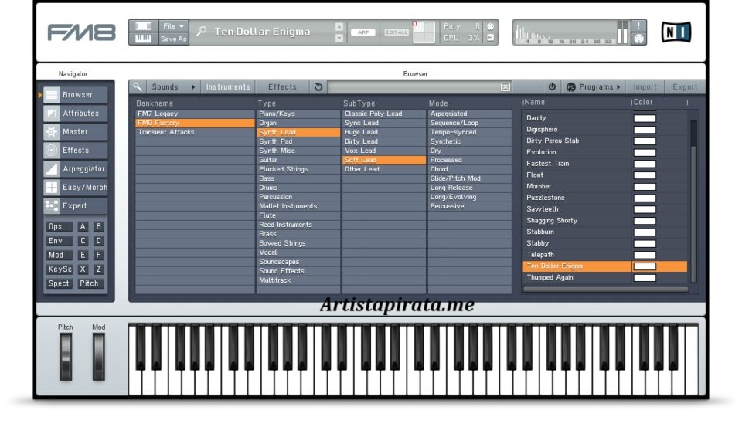This screenshot has height=427, width=742.
Task: Expand the arrow beside Sounds
Action: tap(193, 87)
